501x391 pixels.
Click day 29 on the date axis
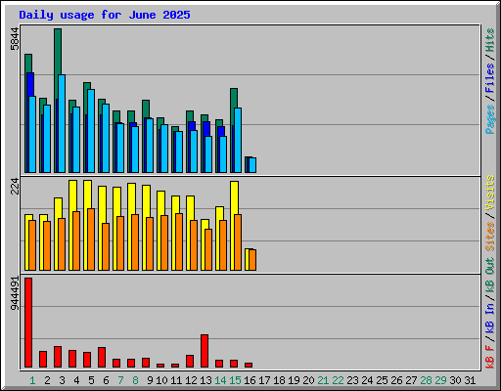[x=440, y=380]
